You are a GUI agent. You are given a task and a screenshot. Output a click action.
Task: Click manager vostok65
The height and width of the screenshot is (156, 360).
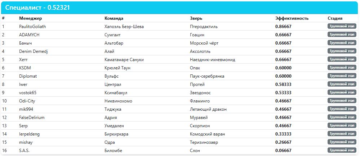pos(28,93)
